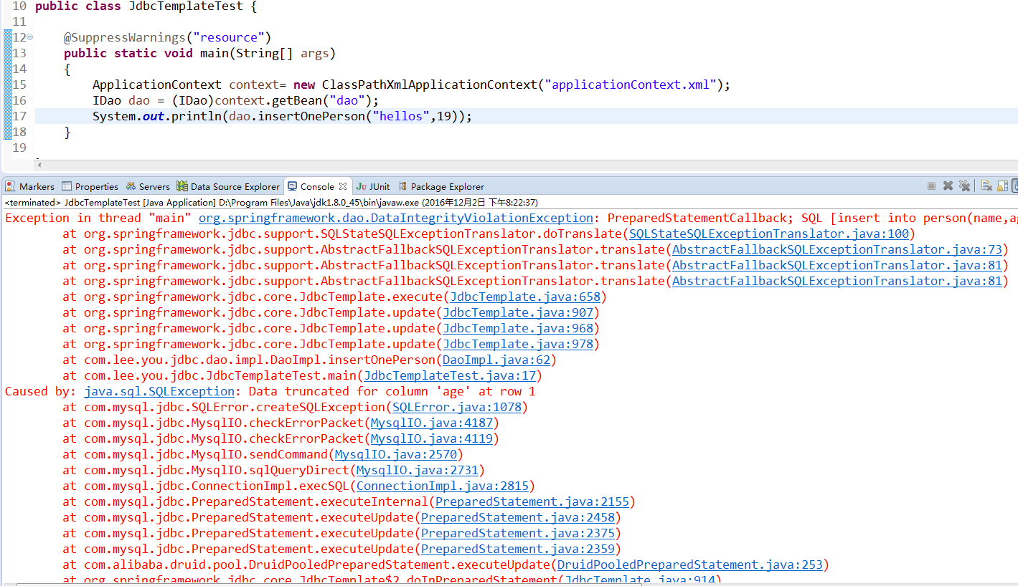Close the Console tab
Screen dimensions: 1018x586
click(x=343, y=186)
